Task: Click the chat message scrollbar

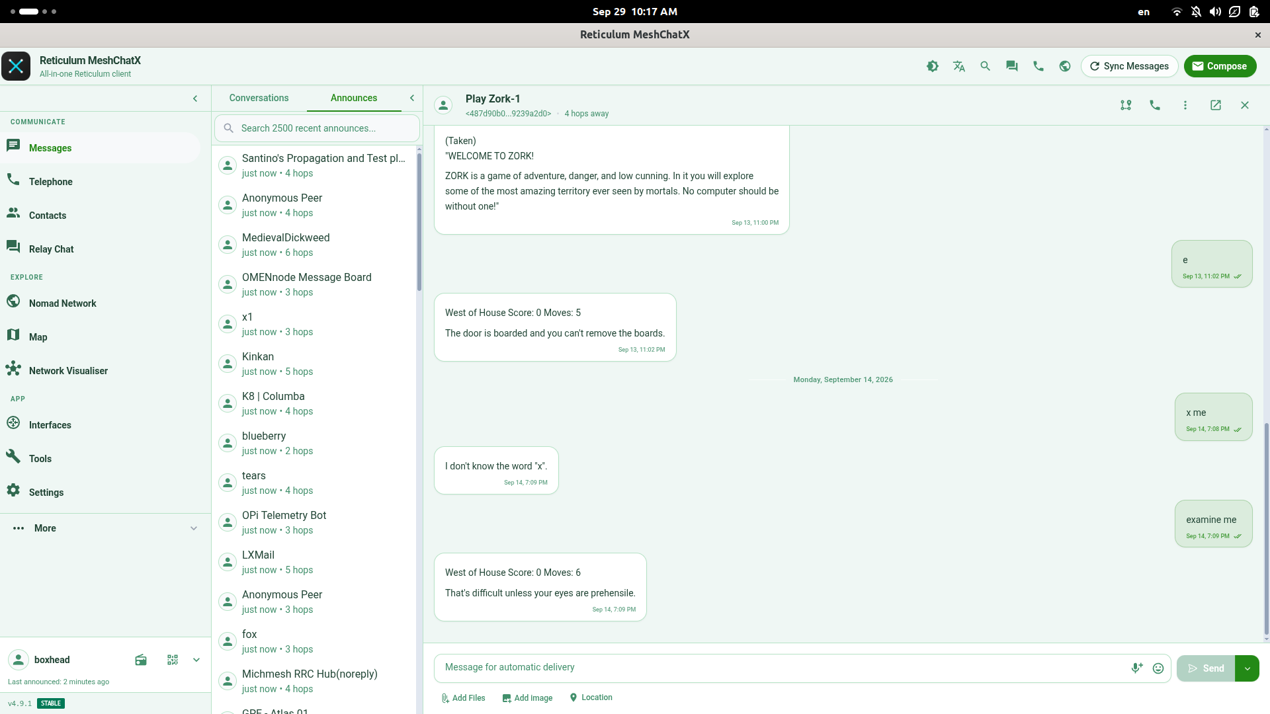Action: (1266, 529)
